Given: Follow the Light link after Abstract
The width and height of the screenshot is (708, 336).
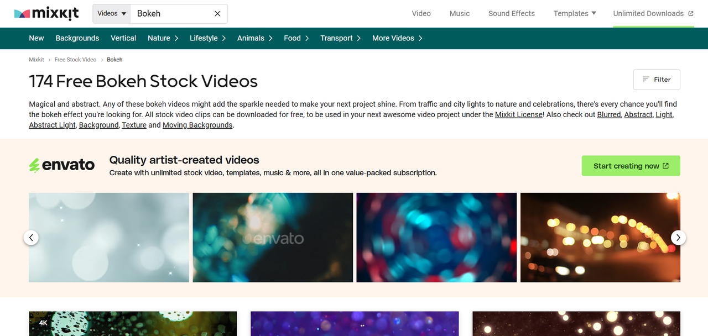Looking at the screenshot, I should pyautogui.click(x=664, y=115).
